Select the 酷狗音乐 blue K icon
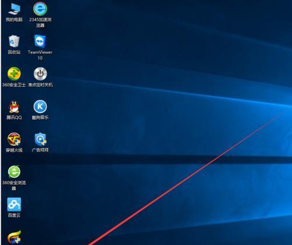Screen dimensions: 292x245 (x=40, y=106)
